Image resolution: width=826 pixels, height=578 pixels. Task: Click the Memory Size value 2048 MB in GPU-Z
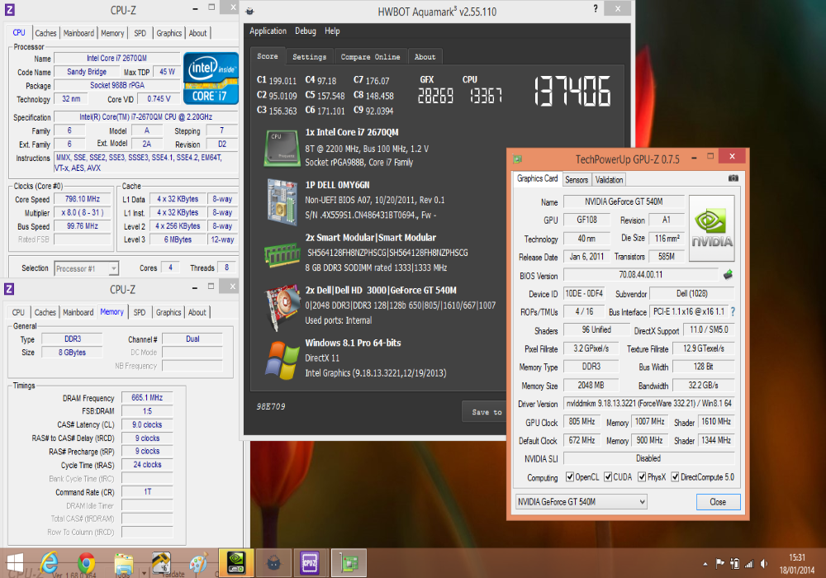pyautogui.click(x=591, y=386)
